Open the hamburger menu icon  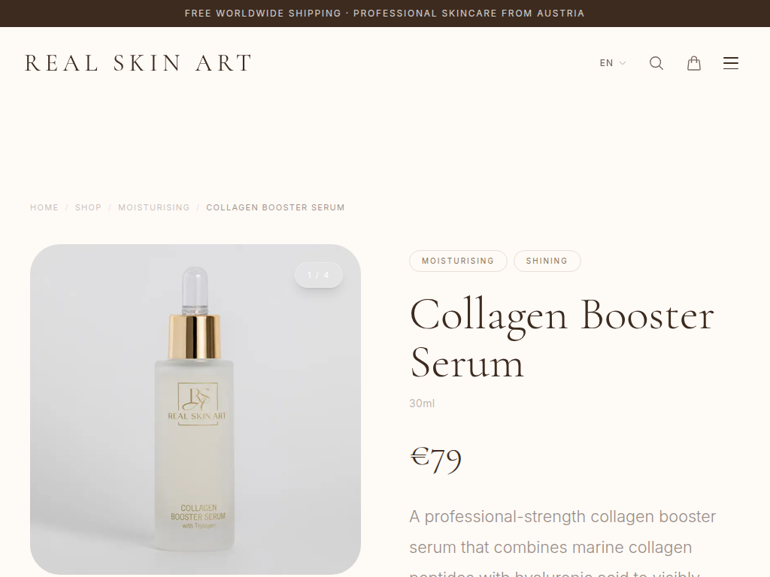click(731, 63)
